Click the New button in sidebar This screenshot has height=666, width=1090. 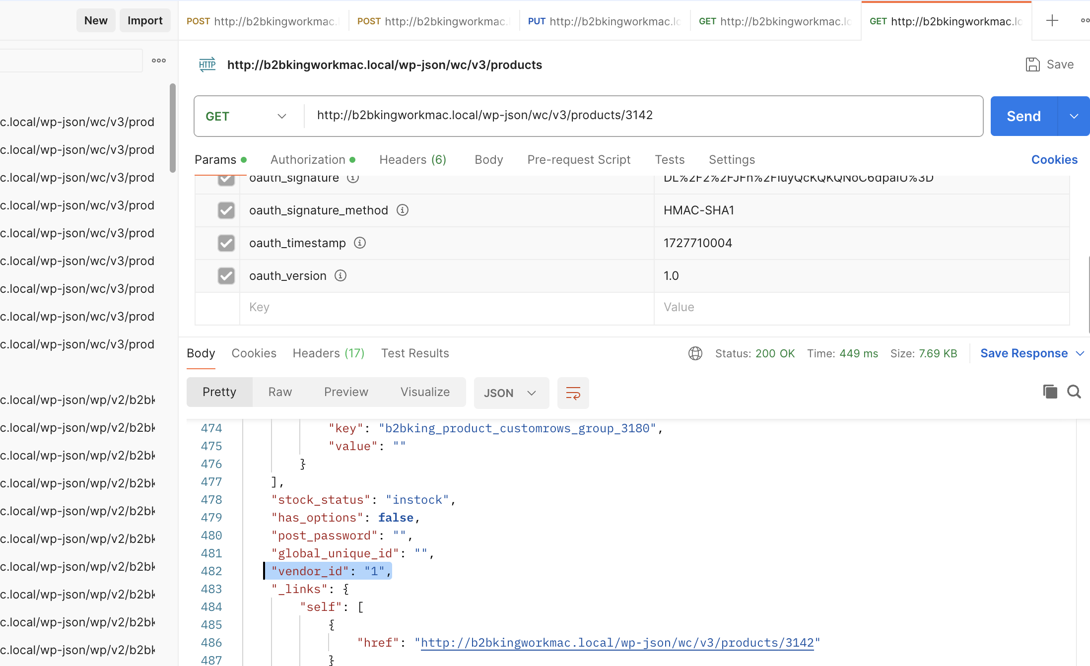point(96,21)
